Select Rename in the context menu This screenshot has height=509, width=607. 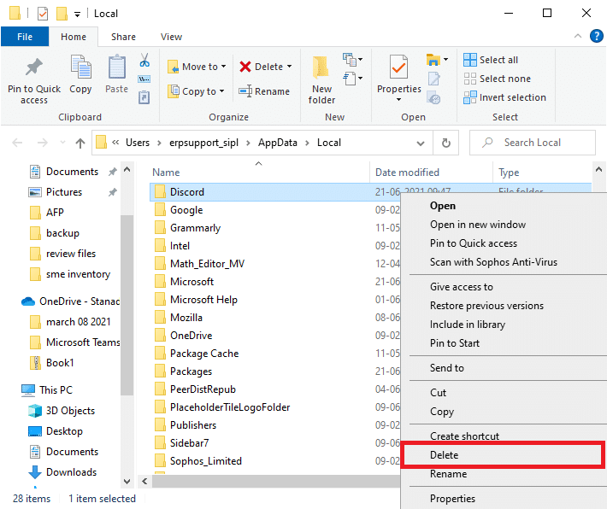(x=448, y=474)
